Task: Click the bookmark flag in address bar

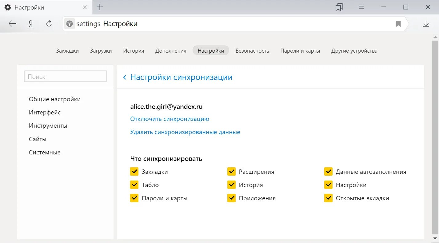Action: 398,24
